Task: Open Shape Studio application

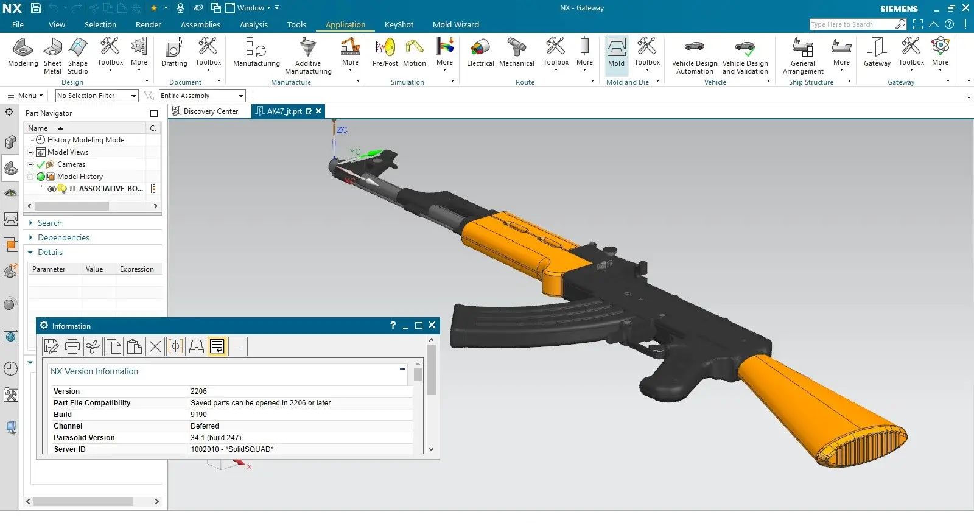Action: (x=78, y=56)
